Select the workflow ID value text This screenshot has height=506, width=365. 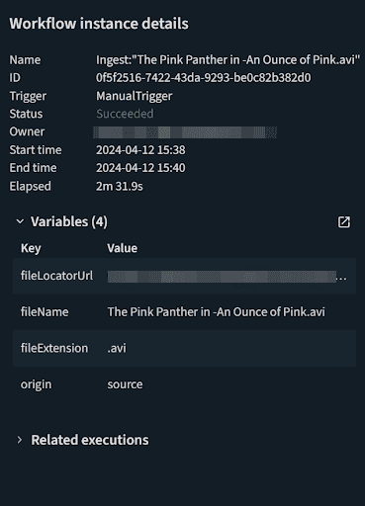point(203,78)
